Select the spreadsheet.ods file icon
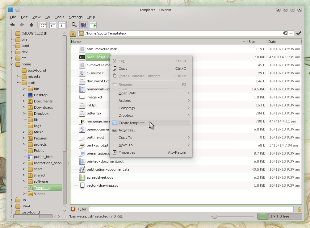The width and height of the screenshot is (310, 228). point(82,177)
